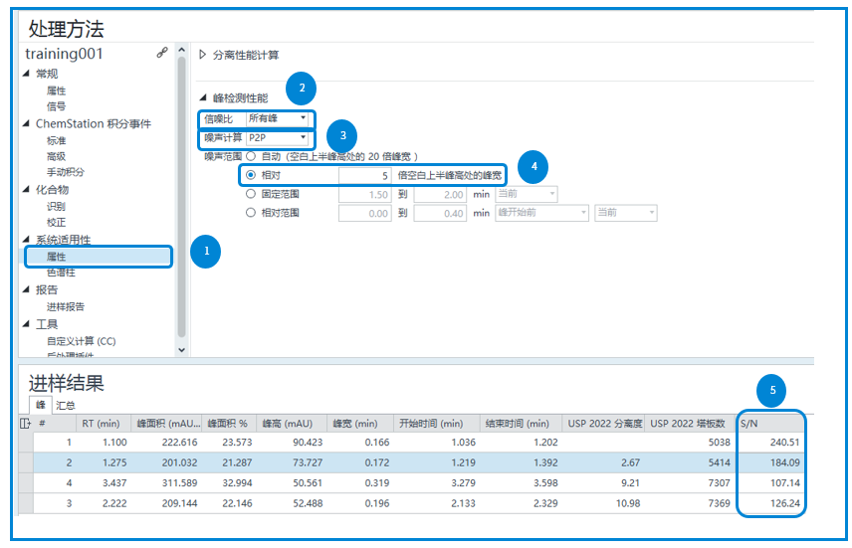
Task: Sort by the 峰面积 % column header
Action: (x=229, y=423)
